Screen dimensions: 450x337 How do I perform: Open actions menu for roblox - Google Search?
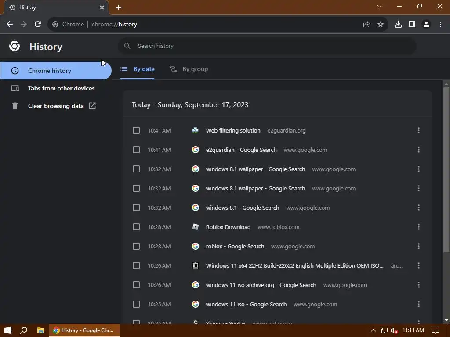419,246
